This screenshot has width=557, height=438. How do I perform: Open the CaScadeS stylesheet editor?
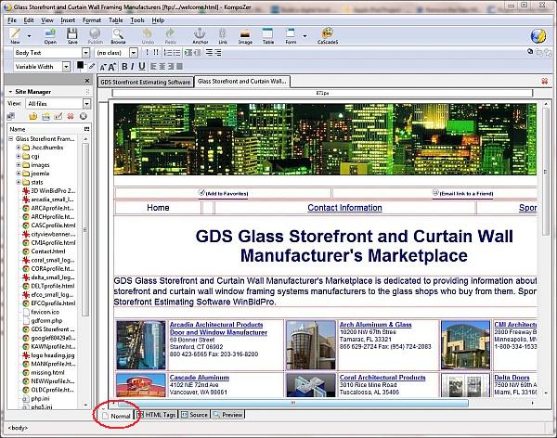tap(328, 36)
